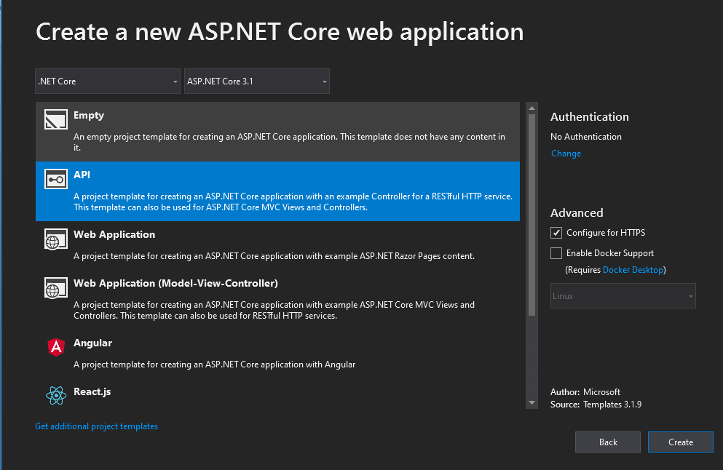Select the API project template title
Viewport: 723px width, 470px height.
pos(82,175)
